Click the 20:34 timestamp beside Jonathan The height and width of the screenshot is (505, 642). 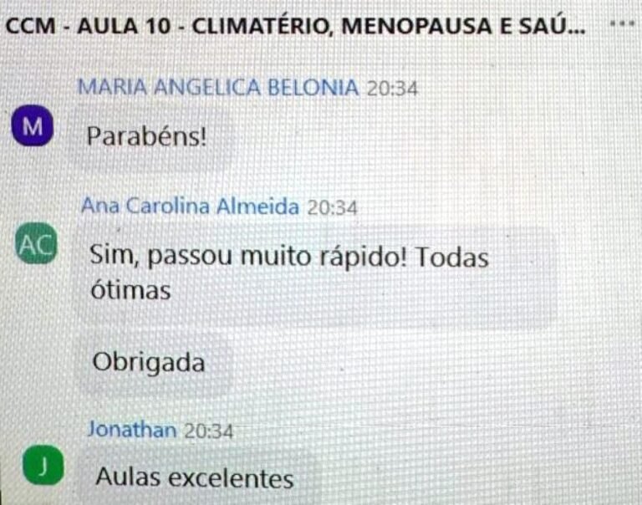coord(208,431)
